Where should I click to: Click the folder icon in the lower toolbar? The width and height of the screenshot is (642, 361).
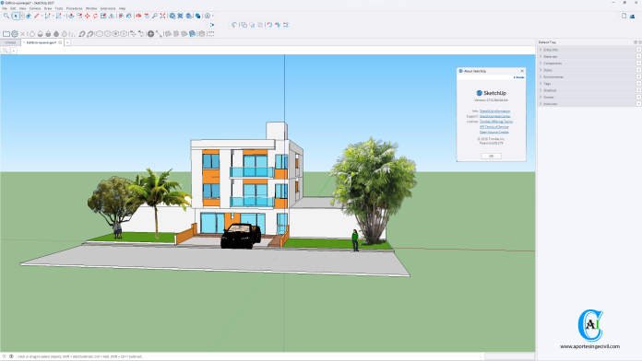pyautogui.click(x=6, y=34)
